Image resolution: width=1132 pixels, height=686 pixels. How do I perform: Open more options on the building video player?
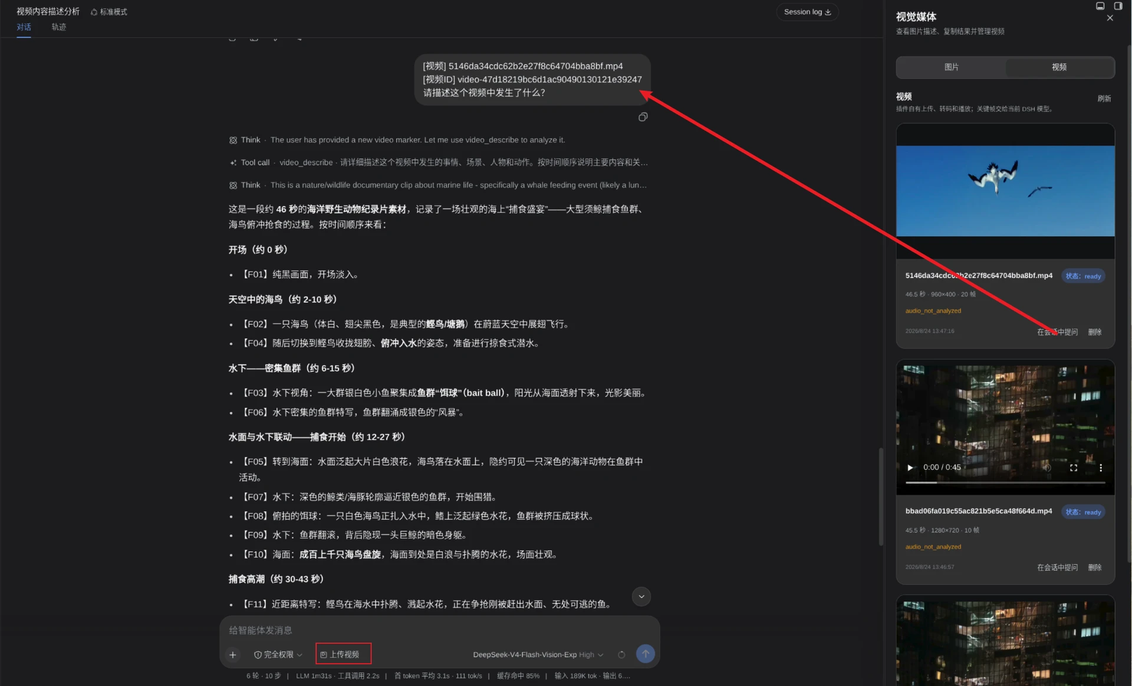[x=1100, y=468]
